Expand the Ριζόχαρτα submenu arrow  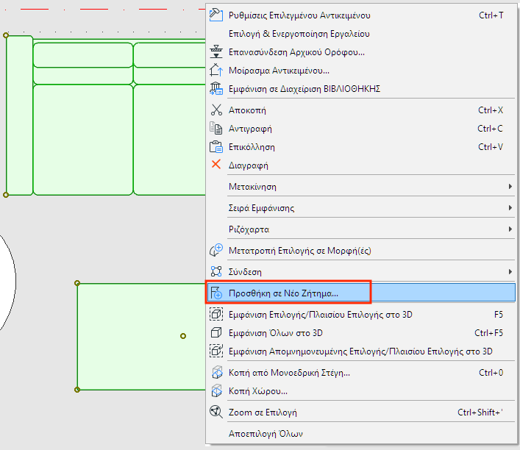(510, 229)
